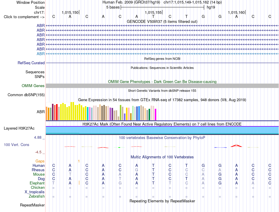Click the tallest red PhyloP conservation peak
This screenshot has width=279, height=212.
point(236,146)
